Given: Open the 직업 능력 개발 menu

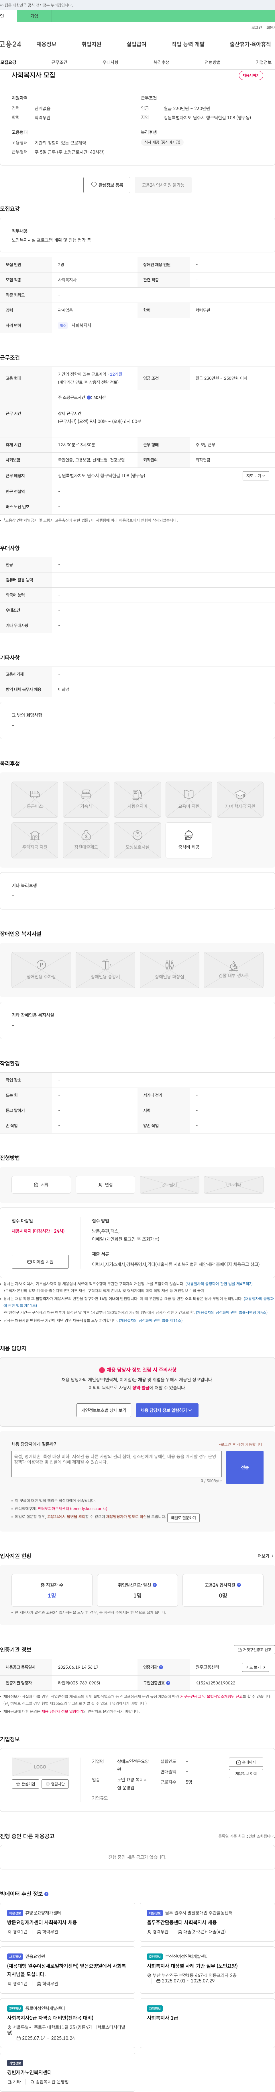Looking at the screenshot, I should tap(188, 44).
